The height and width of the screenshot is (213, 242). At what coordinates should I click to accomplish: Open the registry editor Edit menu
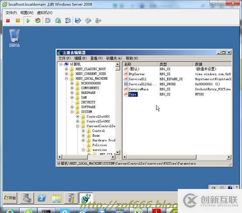click(80, 58)
